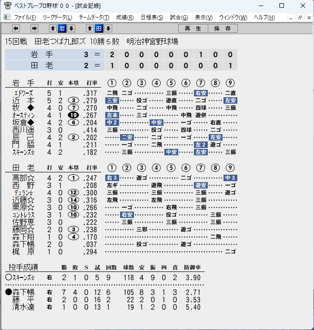Click losing pitcher 森下暢 in 投手成績
The height and width of the screenshot is (330, 314).
(24, 292)
